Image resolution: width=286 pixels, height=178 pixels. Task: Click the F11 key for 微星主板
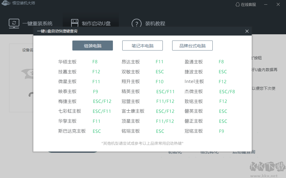click(x=96, y=82)
